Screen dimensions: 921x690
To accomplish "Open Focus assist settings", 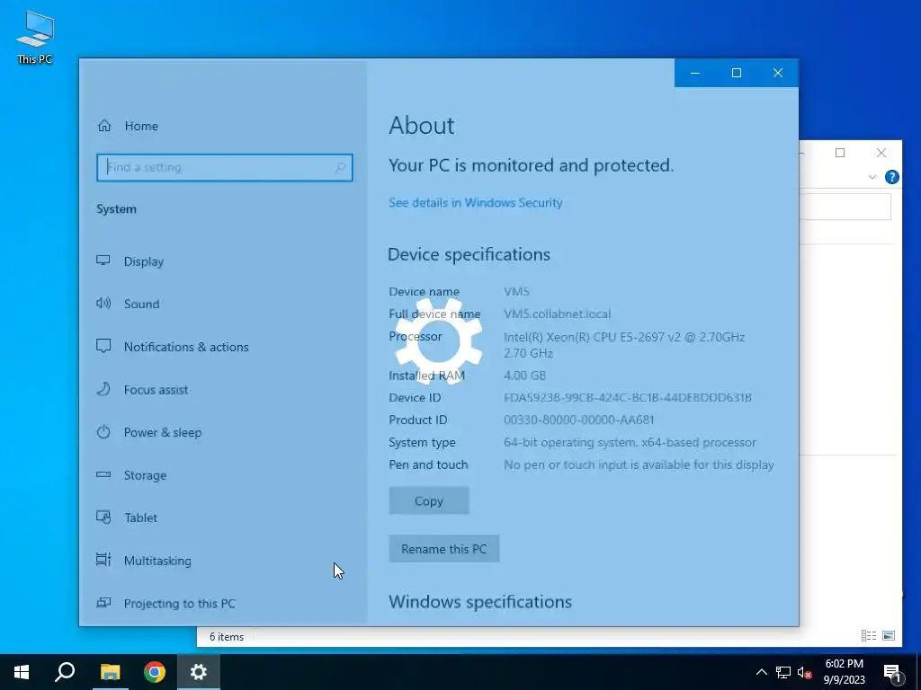I will (x=142, y=390).
